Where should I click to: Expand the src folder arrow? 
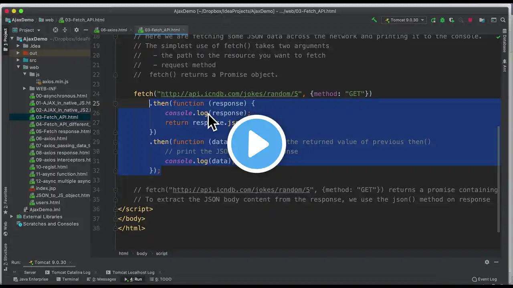click(18, 60)
